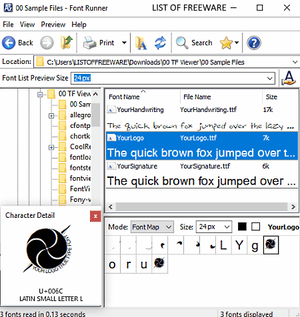Image resolution: width=300 pixels, height=317 pixels.
Task: Click the U+006C character code text
Action: [51, 291]
